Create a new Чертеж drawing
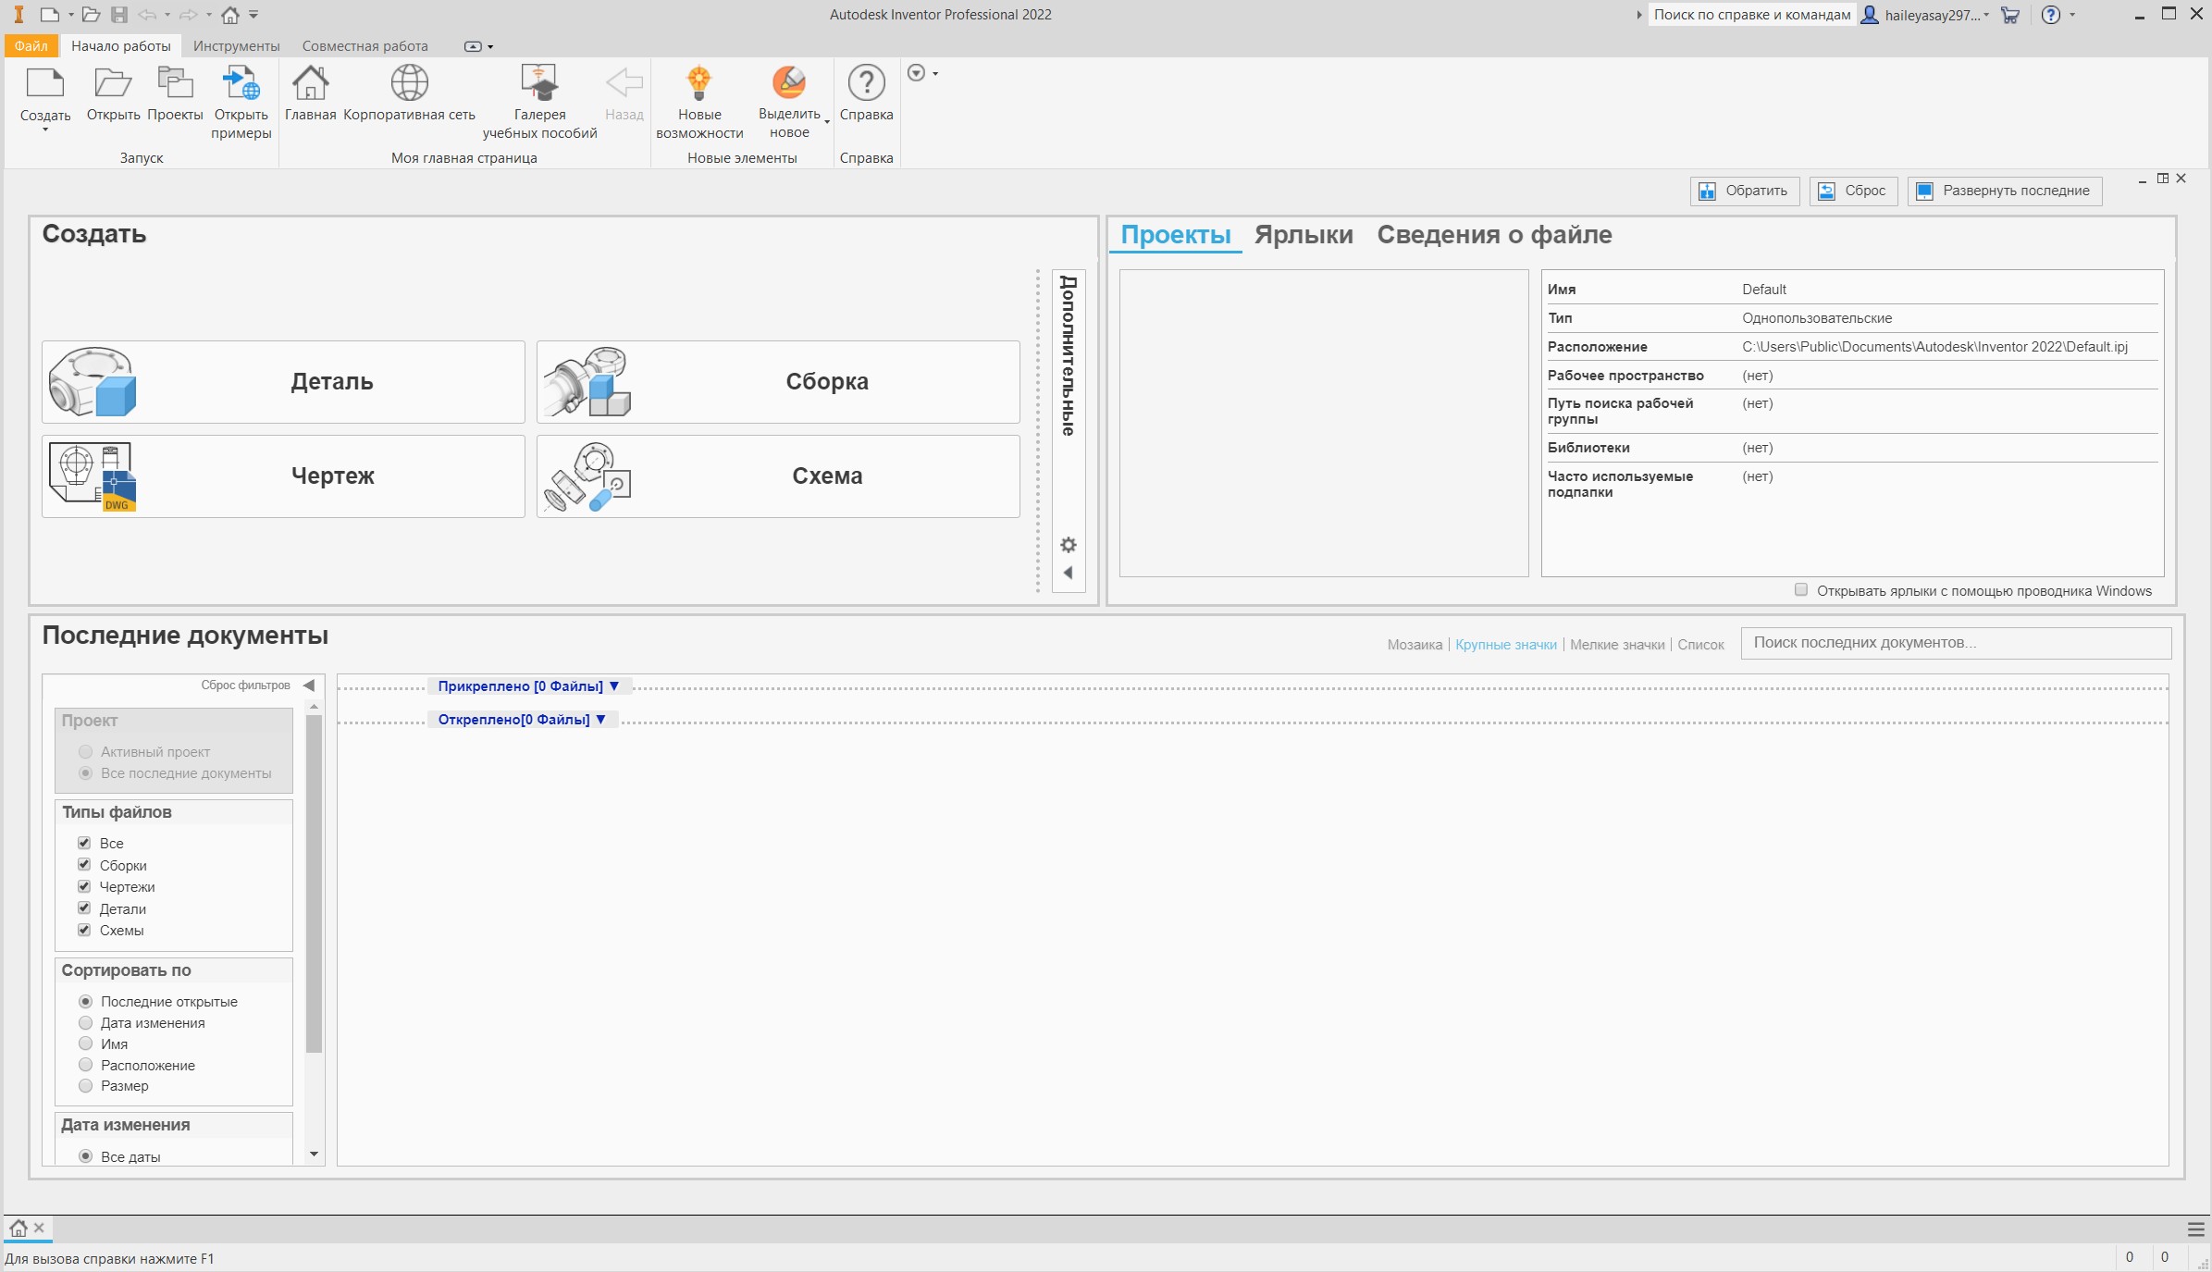This screenshot has width=2212, height=1272. (x=283, y=476)
